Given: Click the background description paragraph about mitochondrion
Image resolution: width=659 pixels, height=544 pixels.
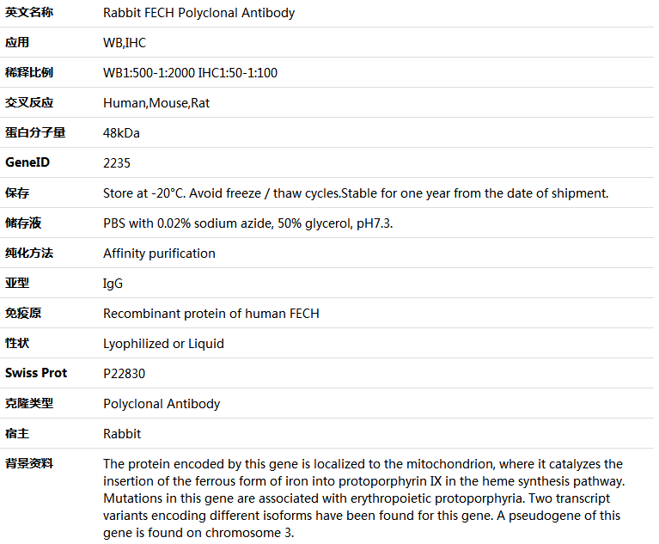Looking at the screenshot, I should tap(363, 498).
